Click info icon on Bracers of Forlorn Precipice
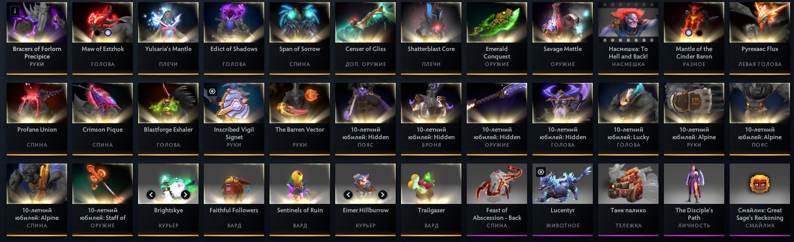794x242 pixels. [15, 11]
